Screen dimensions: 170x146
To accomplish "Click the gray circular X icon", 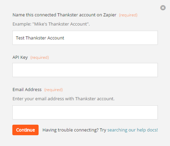I will (x=163, y=8).
